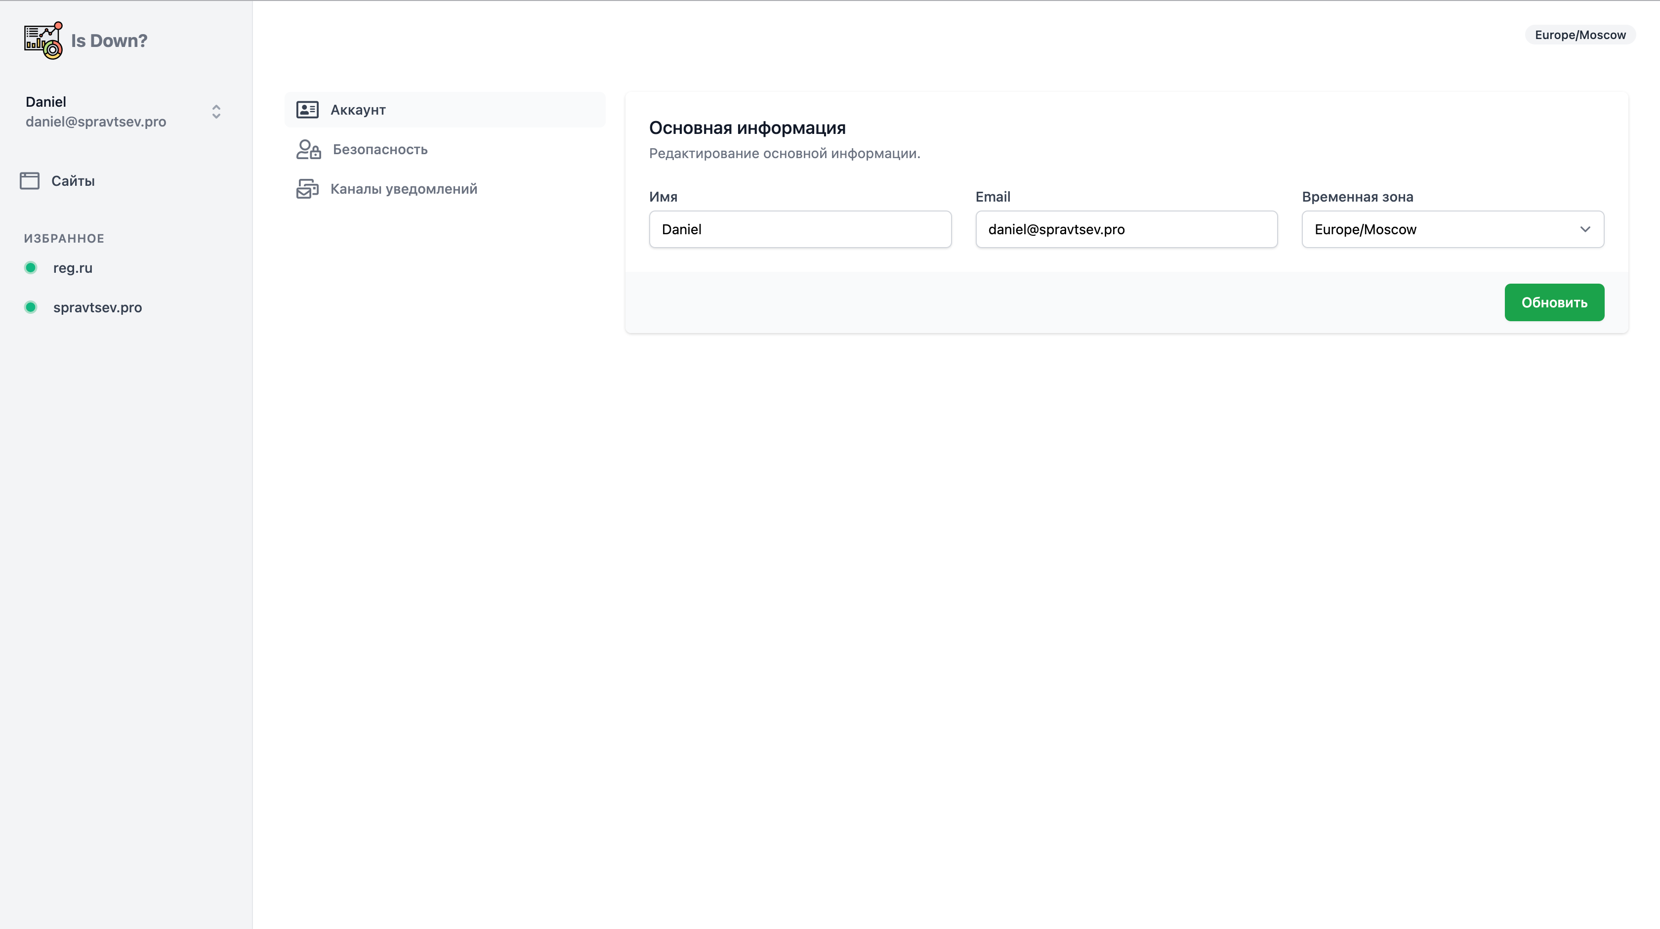Click the chevron in Europe/Moscow select
1660x929 pixels.
[1584, 229]
